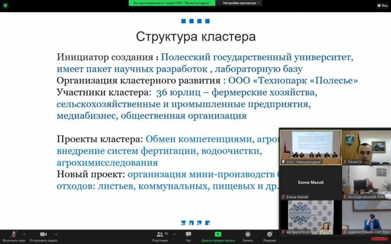This screenshot has width=391, height=244.
Task: Click the label 'Инициатор создания'
Action: click(x=105, y=57)
